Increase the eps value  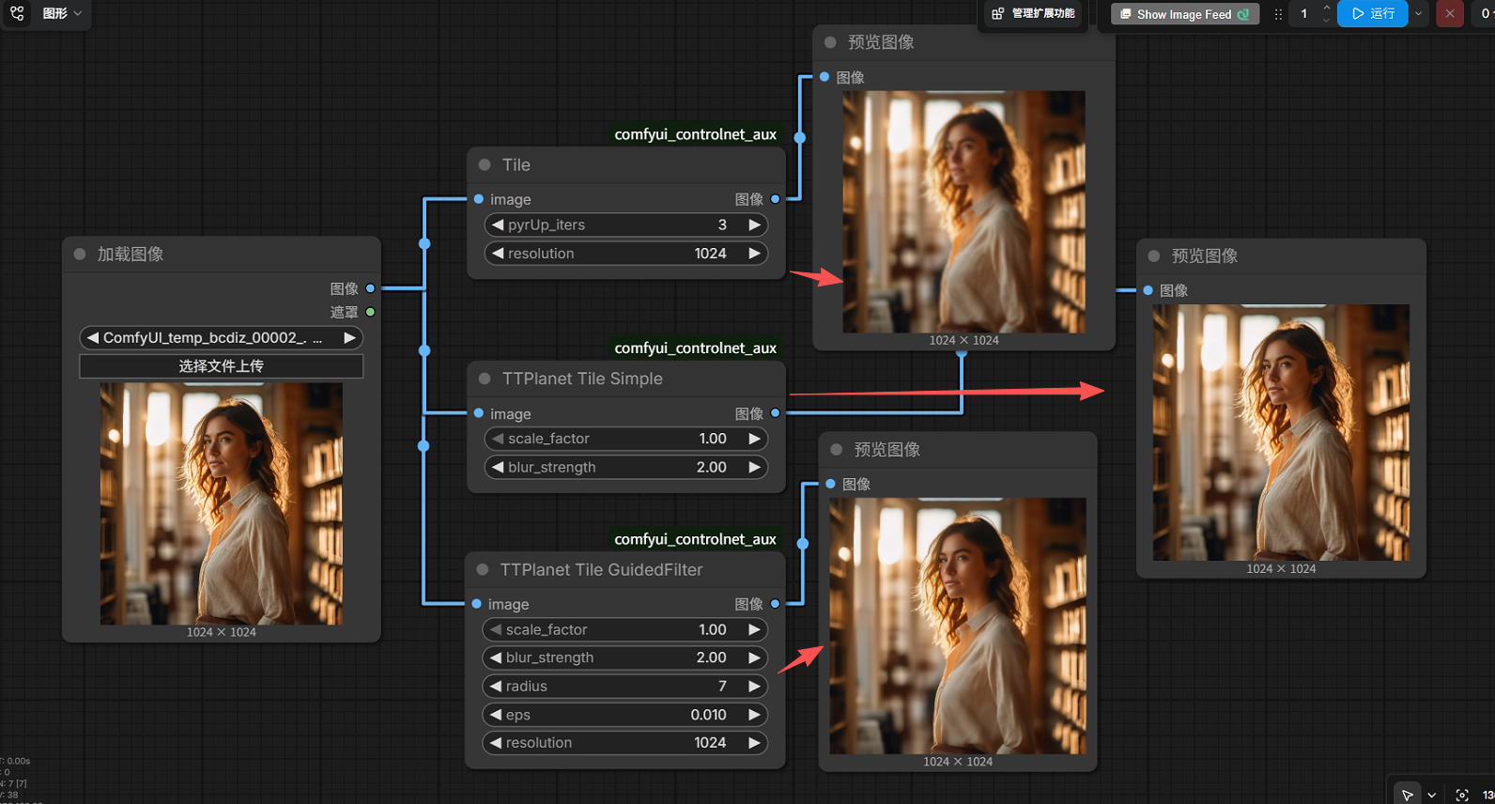point(754,715)
